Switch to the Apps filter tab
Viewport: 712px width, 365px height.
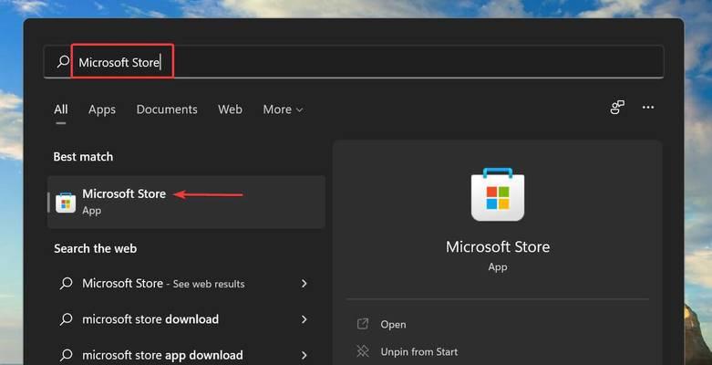[x=102, y=109]
